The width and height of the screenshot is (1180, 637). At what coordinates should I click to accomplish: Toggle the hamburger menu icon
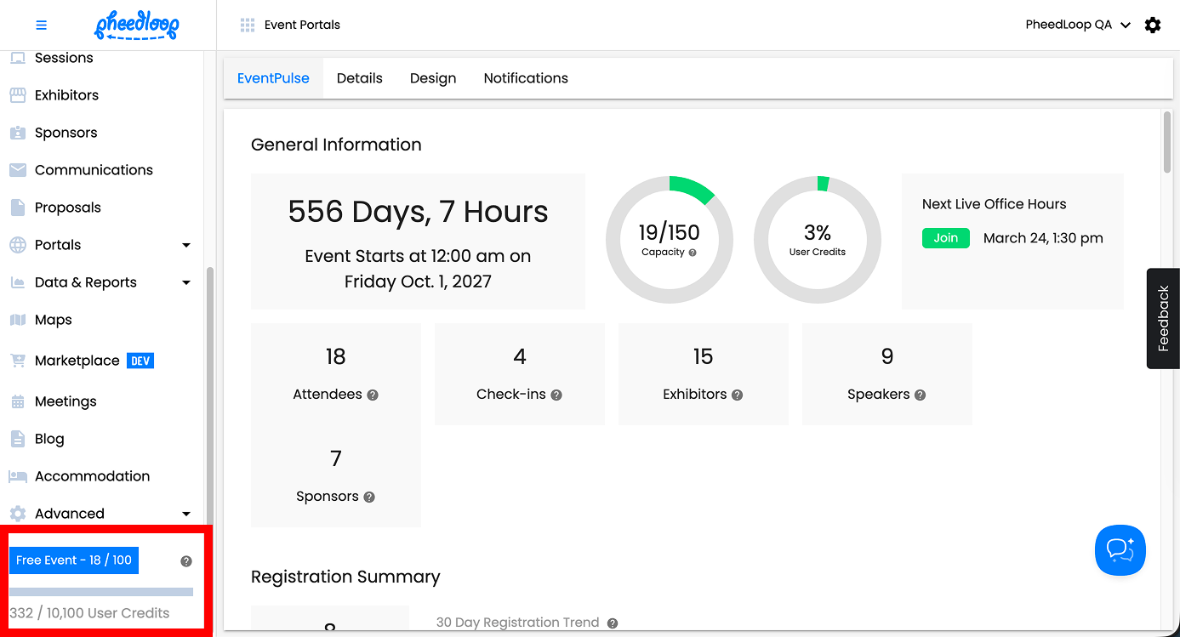(41, 26)
